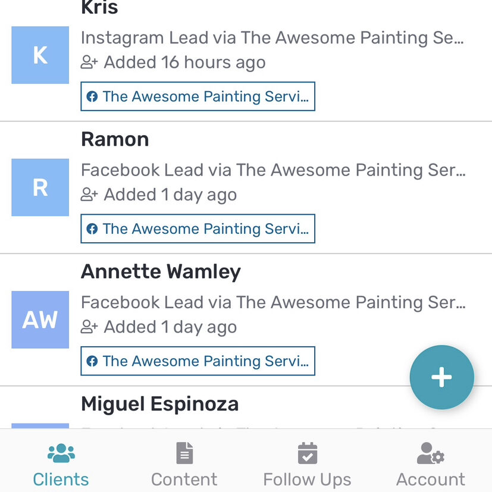Select the Follow Ups menu item
492x492 pixels.
tap(307, 479)
